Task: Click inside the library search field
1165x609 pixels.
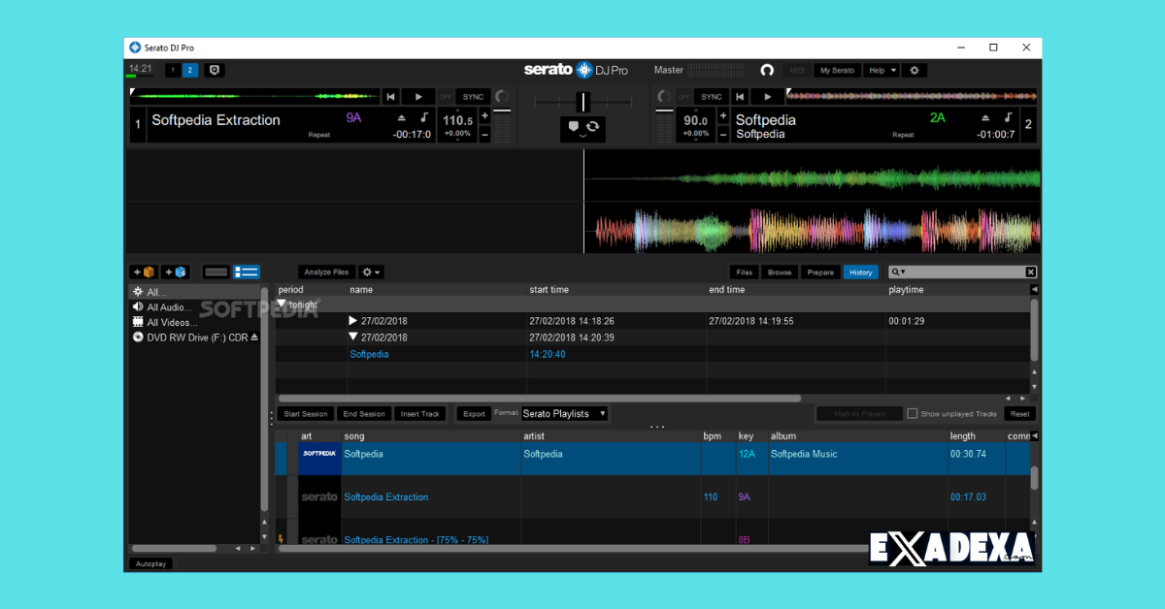Action: pos(961,272)
